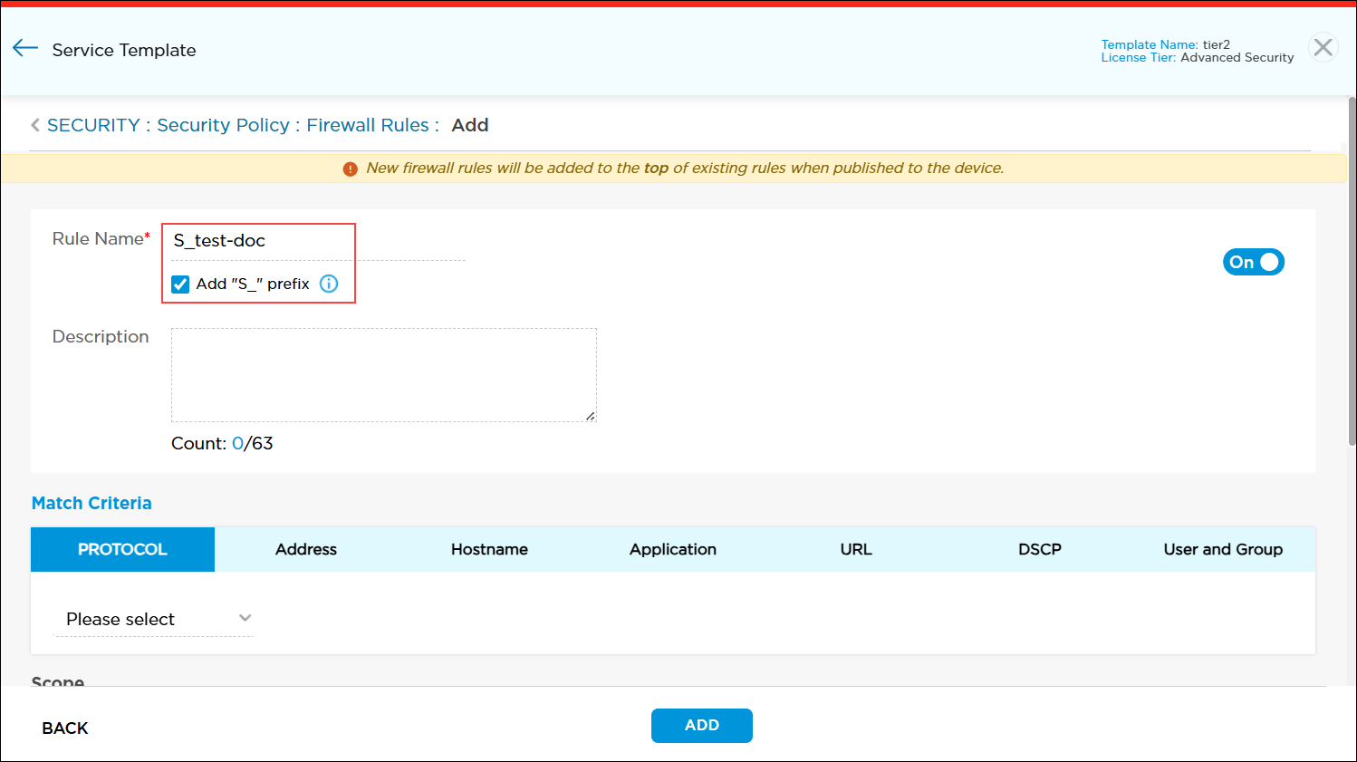
Task: Click the info icon beside prefix option
Action: click(329, 284)
